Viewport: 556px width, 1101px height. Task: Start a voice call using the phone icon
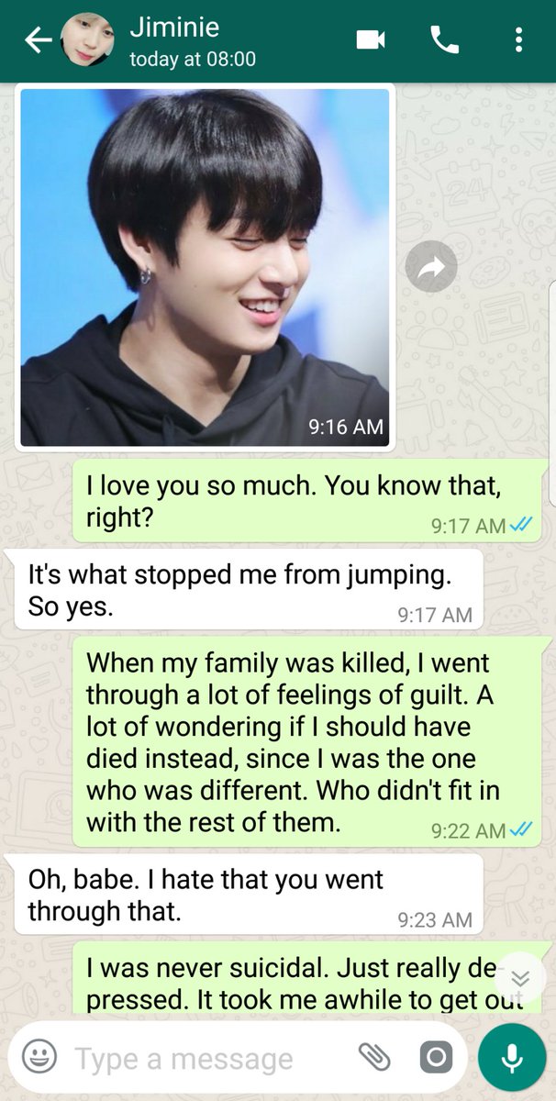(445, 40)
